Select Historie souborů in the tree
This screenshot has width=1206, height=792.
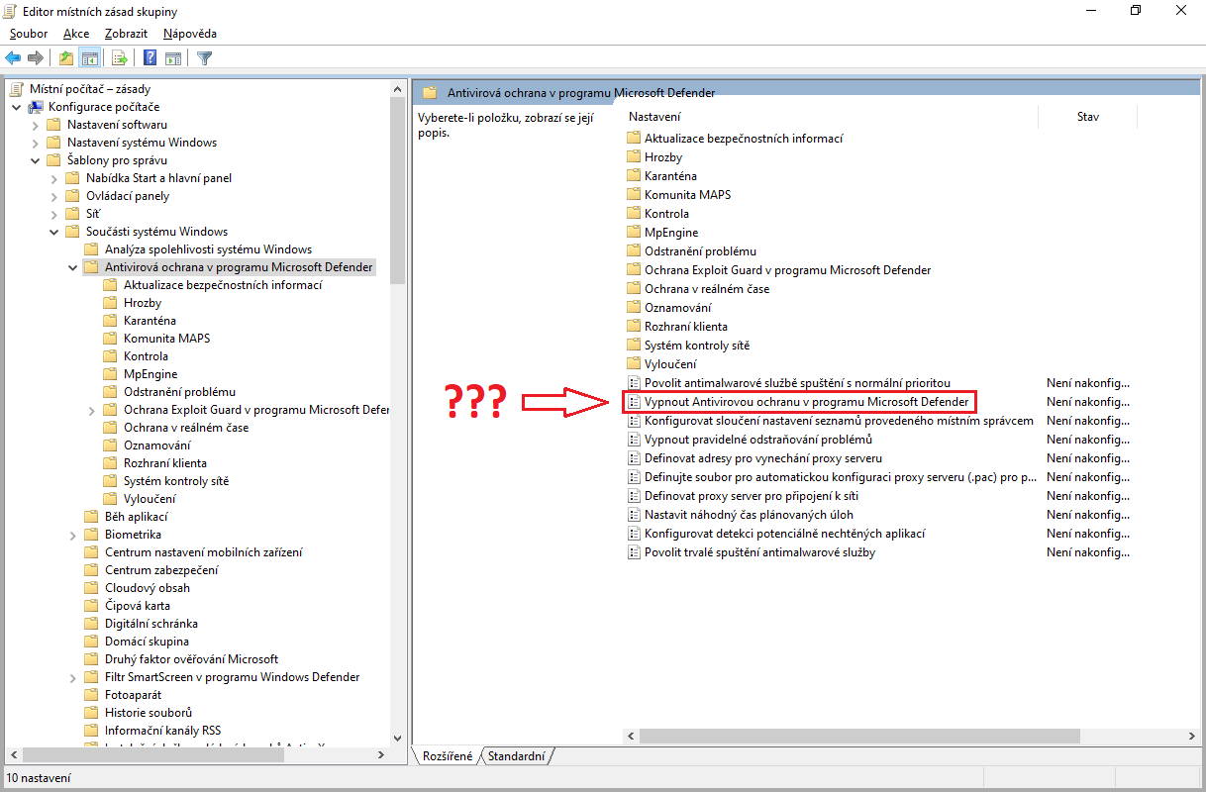149,712
